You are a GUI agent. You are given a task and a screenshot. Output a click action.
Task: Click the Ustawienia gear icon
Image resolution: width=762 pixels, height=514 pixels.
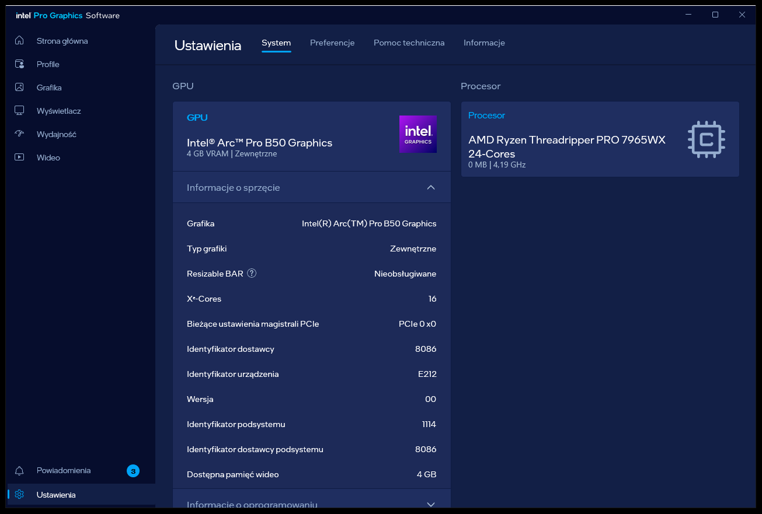point(19,495)
